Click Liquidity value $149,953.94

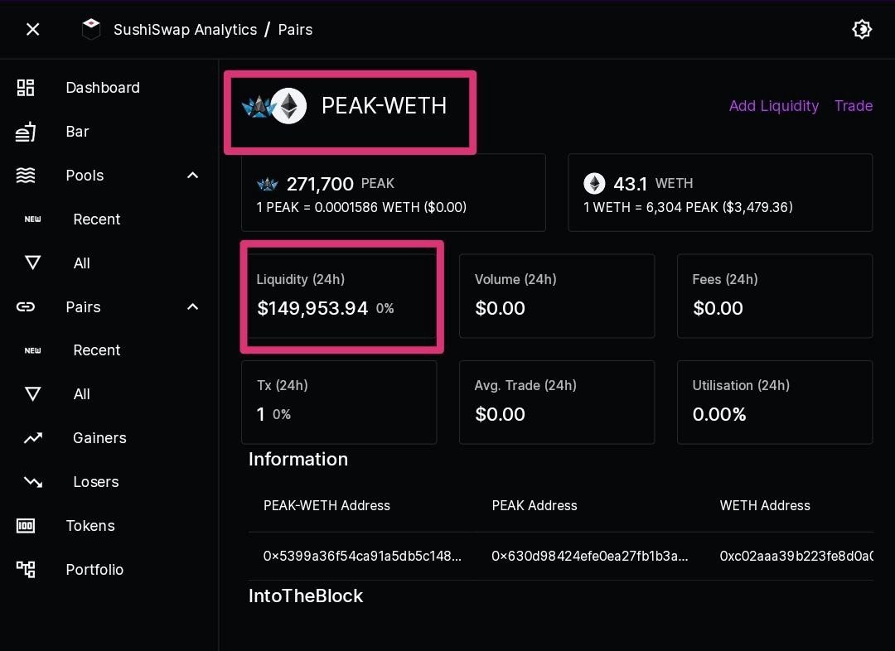coord(312,308)
